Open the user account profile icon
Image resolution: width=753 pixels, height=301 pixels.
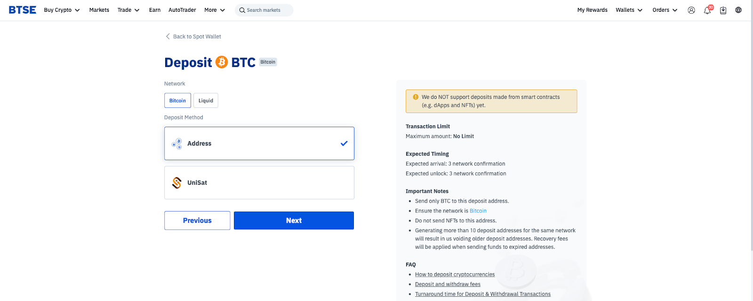pos(691,10)
